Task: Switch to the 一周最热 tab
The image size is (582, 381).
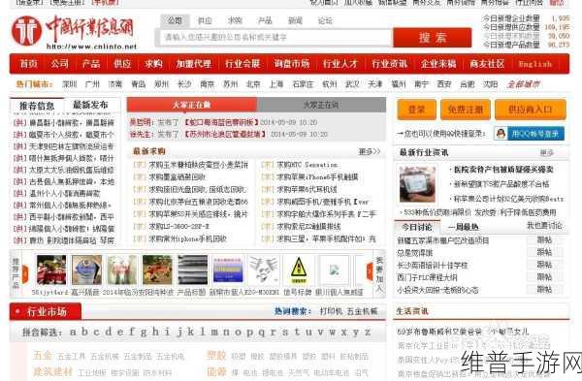Action: click(x=463, y=227)
